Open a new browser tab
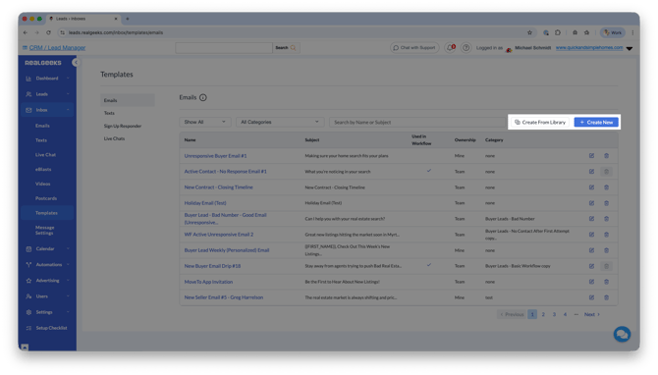Viewport: 658px width, 375px height. [x=128, y=19]
